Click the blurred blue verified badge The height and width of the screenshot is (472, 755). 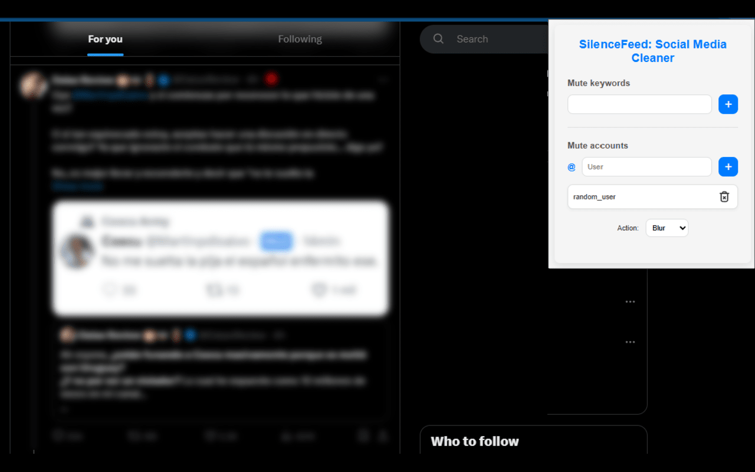[x=164, y=79]
